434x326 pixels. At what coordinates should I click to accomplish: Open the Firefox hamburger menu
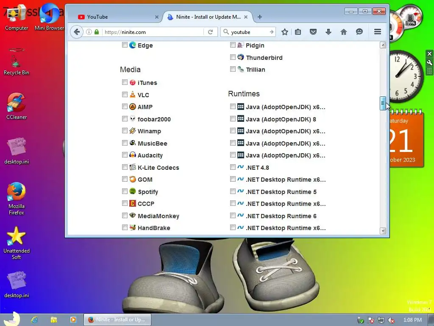pos(378,31)
